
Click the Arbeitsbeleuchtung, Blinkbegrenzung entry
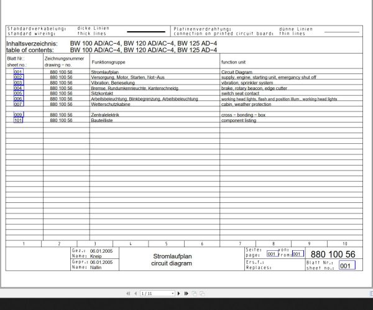(144, 99)
